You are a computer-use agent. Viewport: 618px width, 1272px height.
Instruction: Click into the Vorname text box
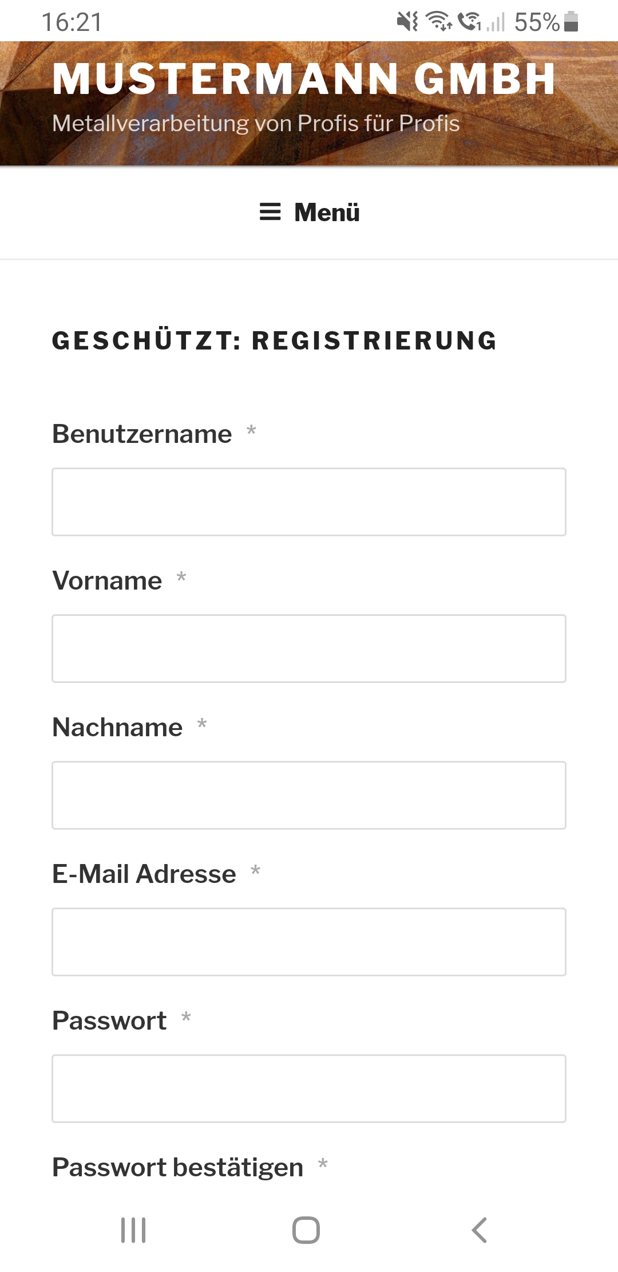pyautogui.click(x=309, y=649)
